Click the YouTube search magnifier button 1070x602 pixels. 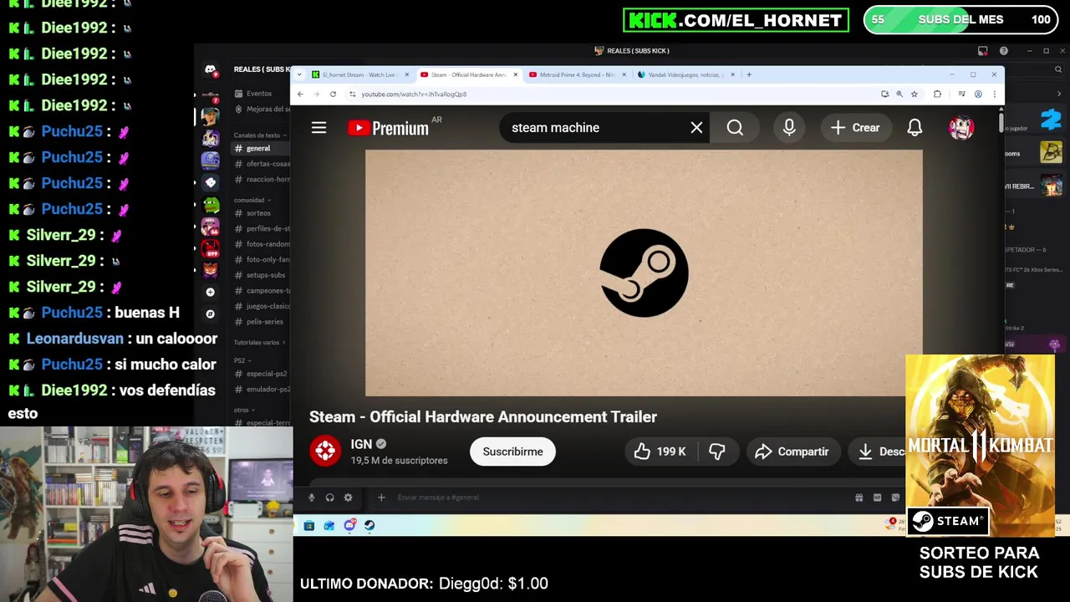pos(735,128)
